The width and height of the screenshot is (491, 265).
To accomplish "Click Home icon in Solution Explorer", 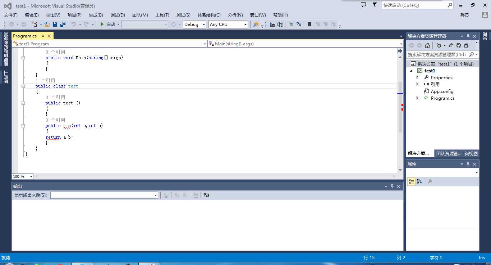I will (427, 45).
